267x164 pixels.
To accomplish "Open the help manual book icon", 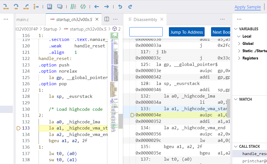I will click(49, 6).
